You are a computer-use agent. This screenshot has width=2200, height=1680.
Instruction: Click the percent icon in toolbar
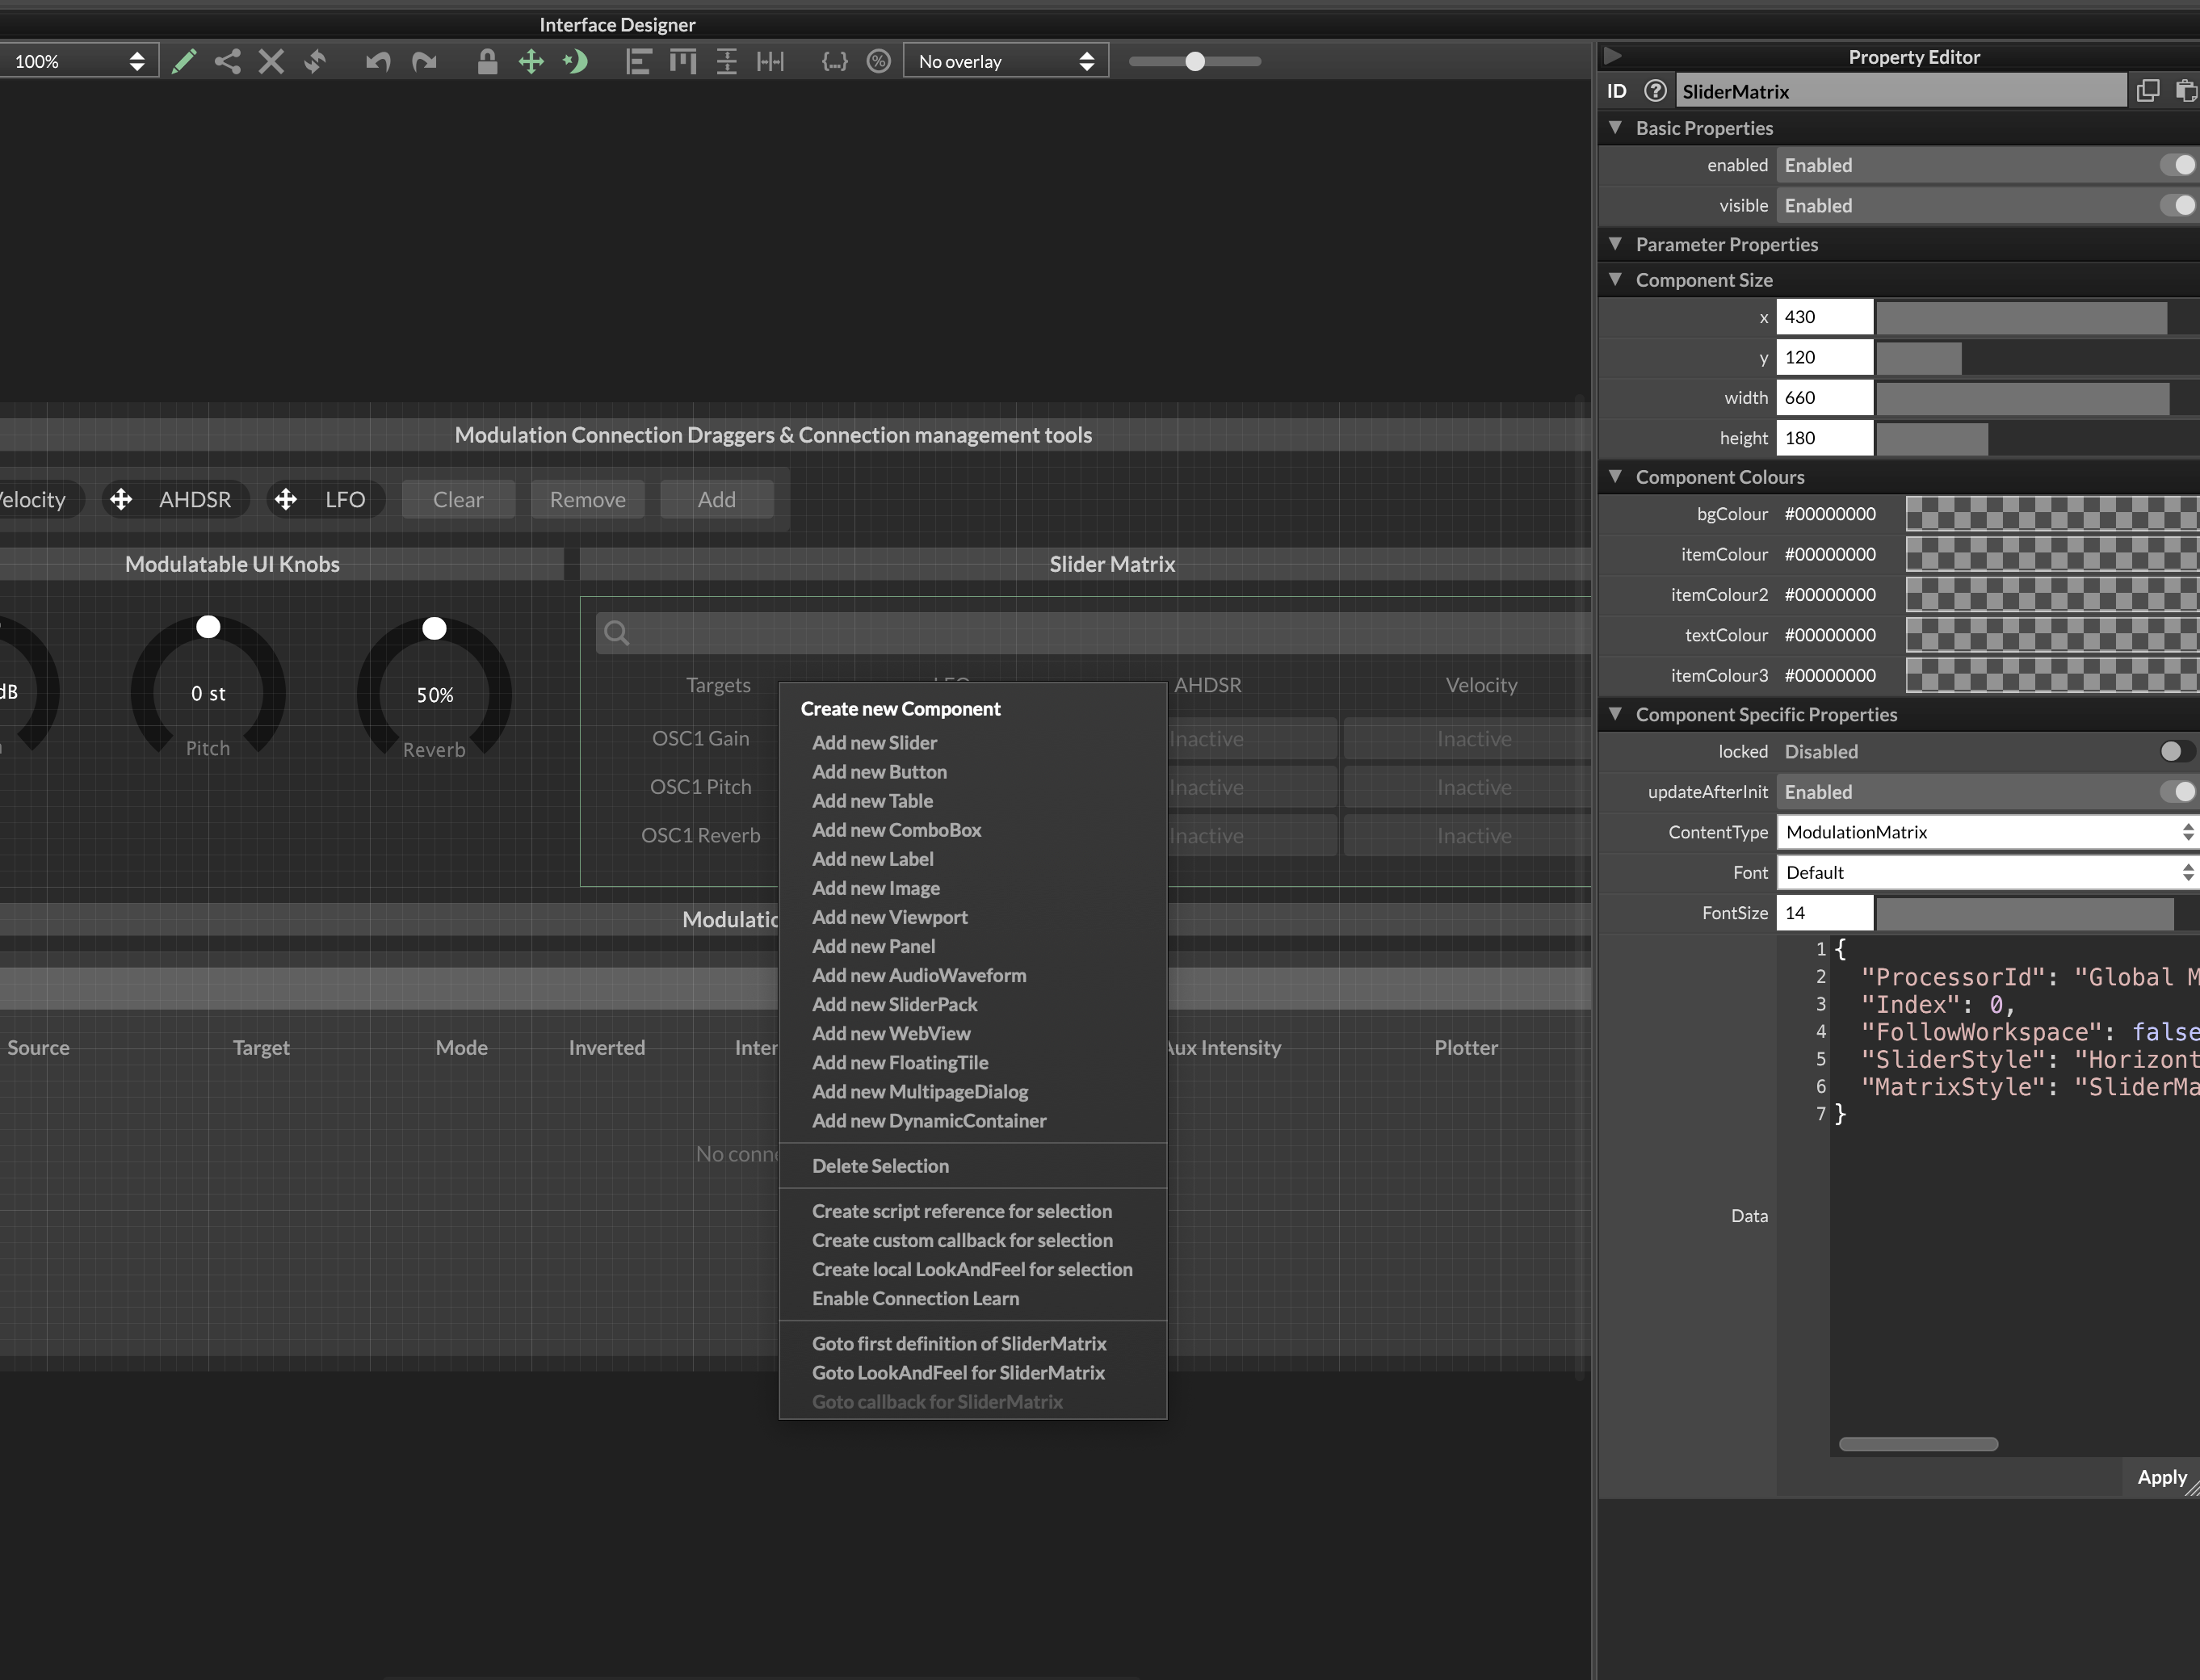[878, 61]
